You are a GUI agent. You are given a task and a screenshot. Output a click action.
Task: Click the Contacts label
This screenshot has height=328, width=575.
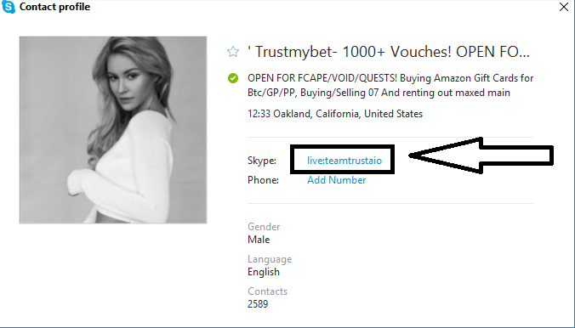click(x=267, y=291)
